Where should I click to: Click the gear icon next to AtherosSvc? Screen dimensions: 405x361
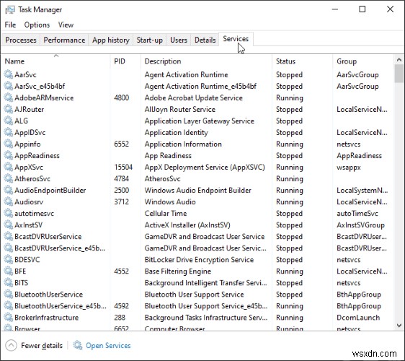tap(9, 178)
